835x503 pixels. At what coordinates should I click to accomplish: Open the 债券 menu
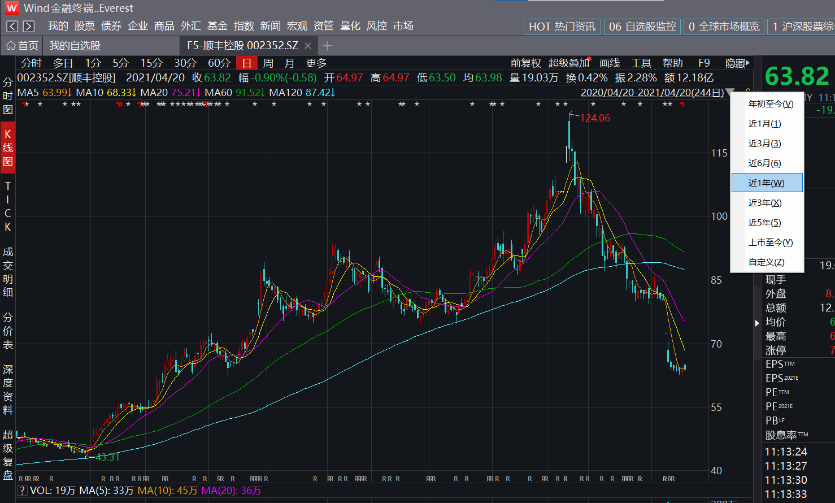point(111,26)
